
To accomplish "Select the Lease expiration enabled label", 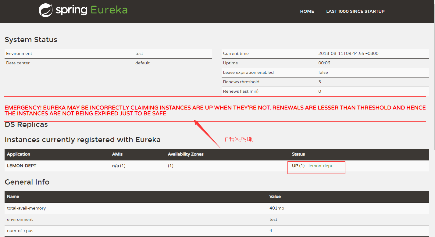I will [248, 72].
